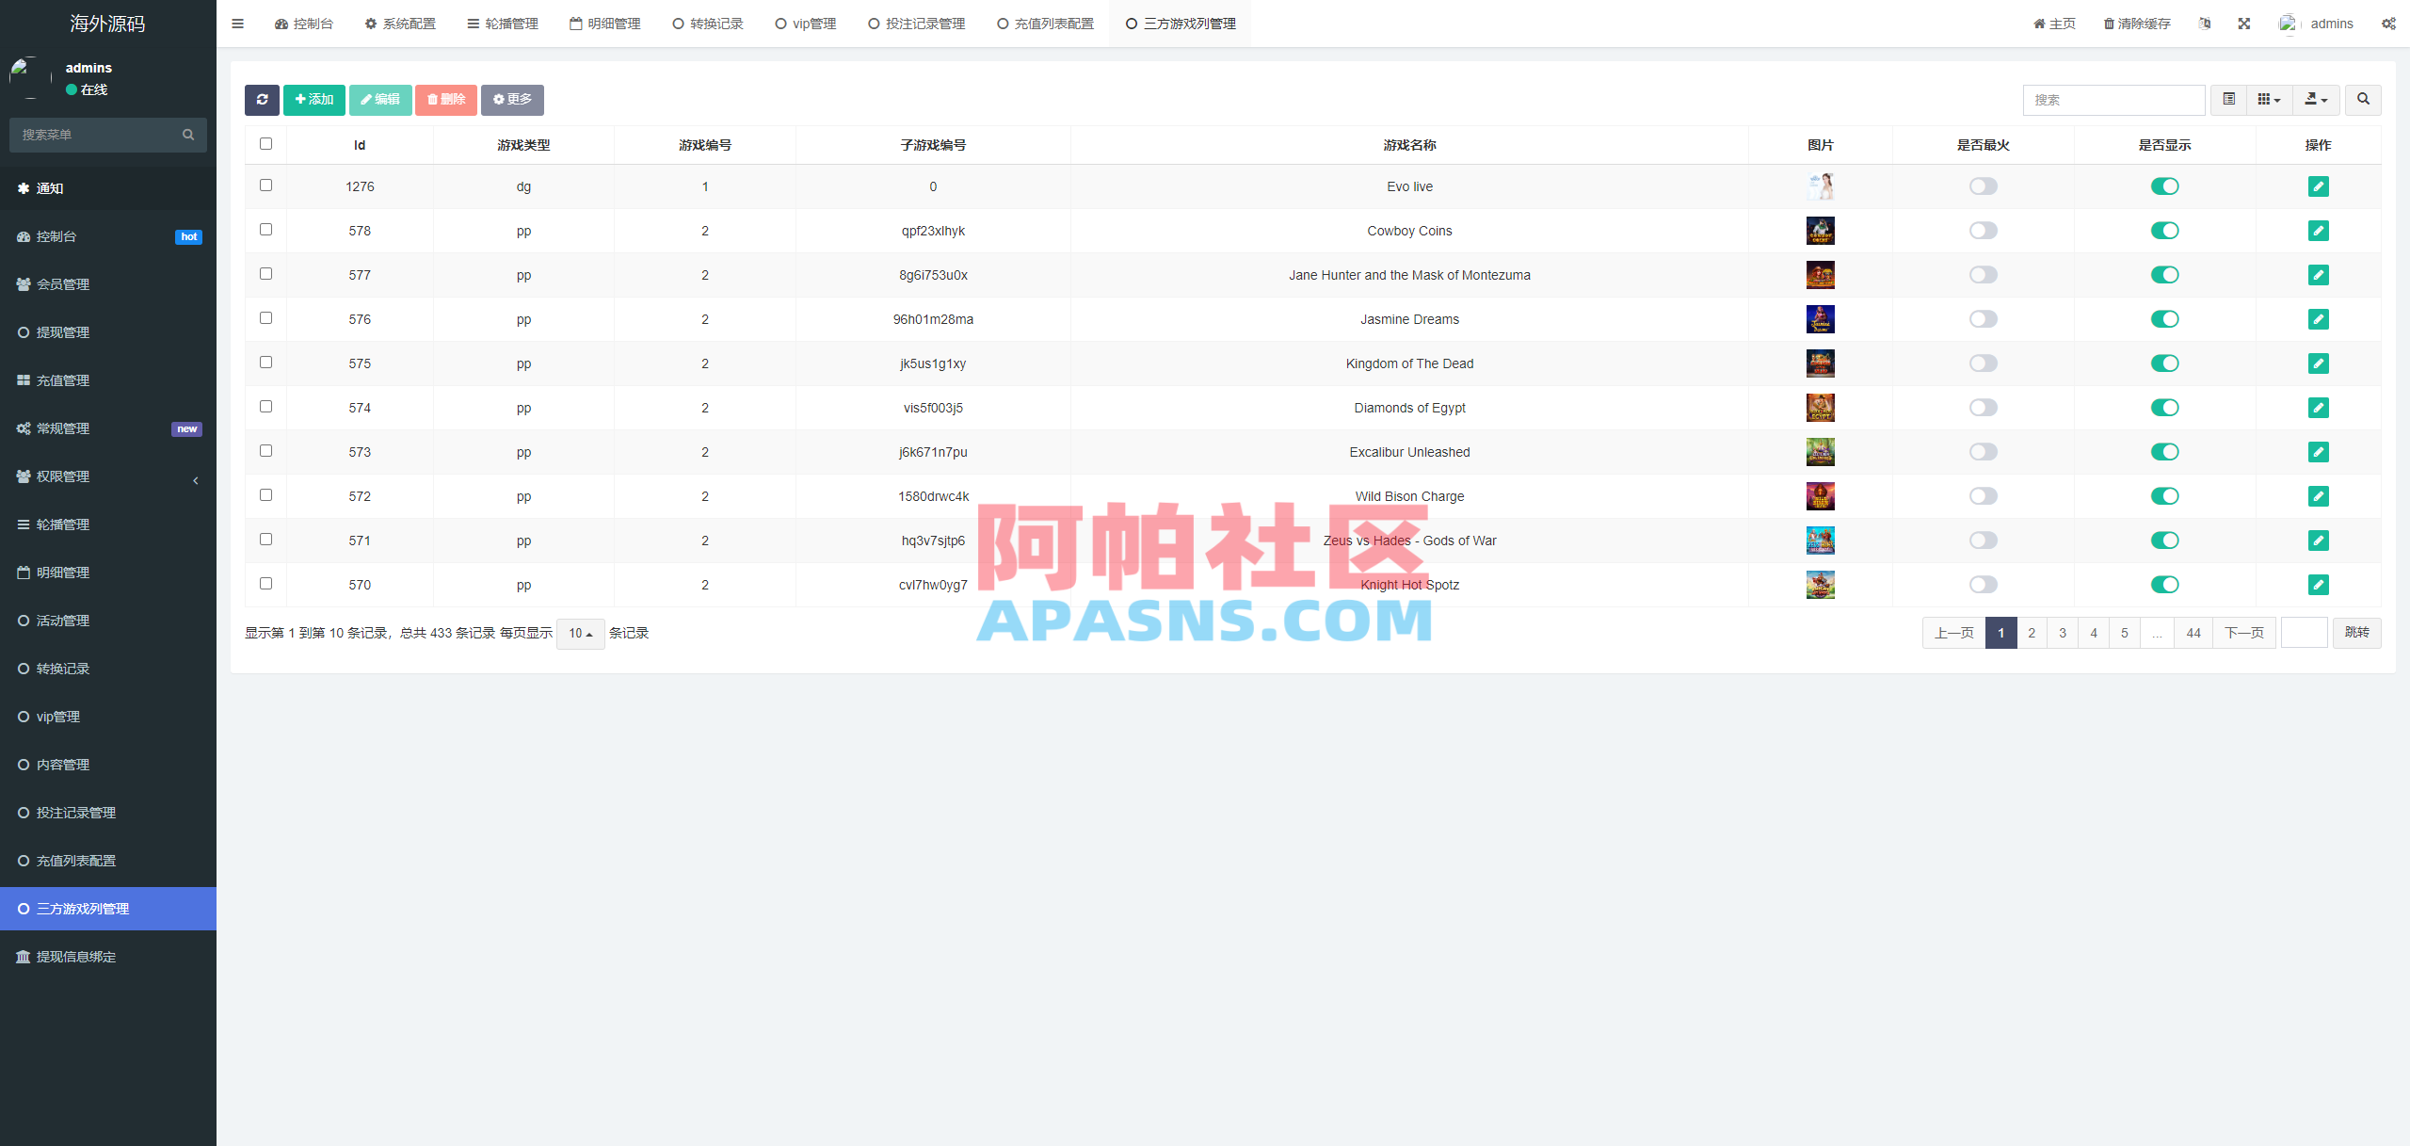The width and height of the screenshot is (2410, 1146).
Task: Open the Evo live game thumbnail
Action: click(1820, 186)
